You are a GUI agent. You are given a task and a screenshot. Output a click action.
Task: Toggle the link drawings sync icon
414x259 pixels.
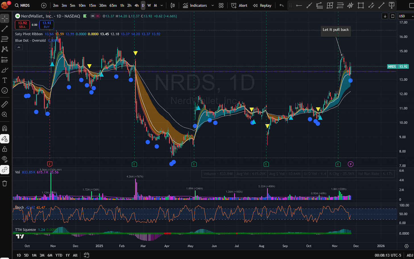(5, 170)
